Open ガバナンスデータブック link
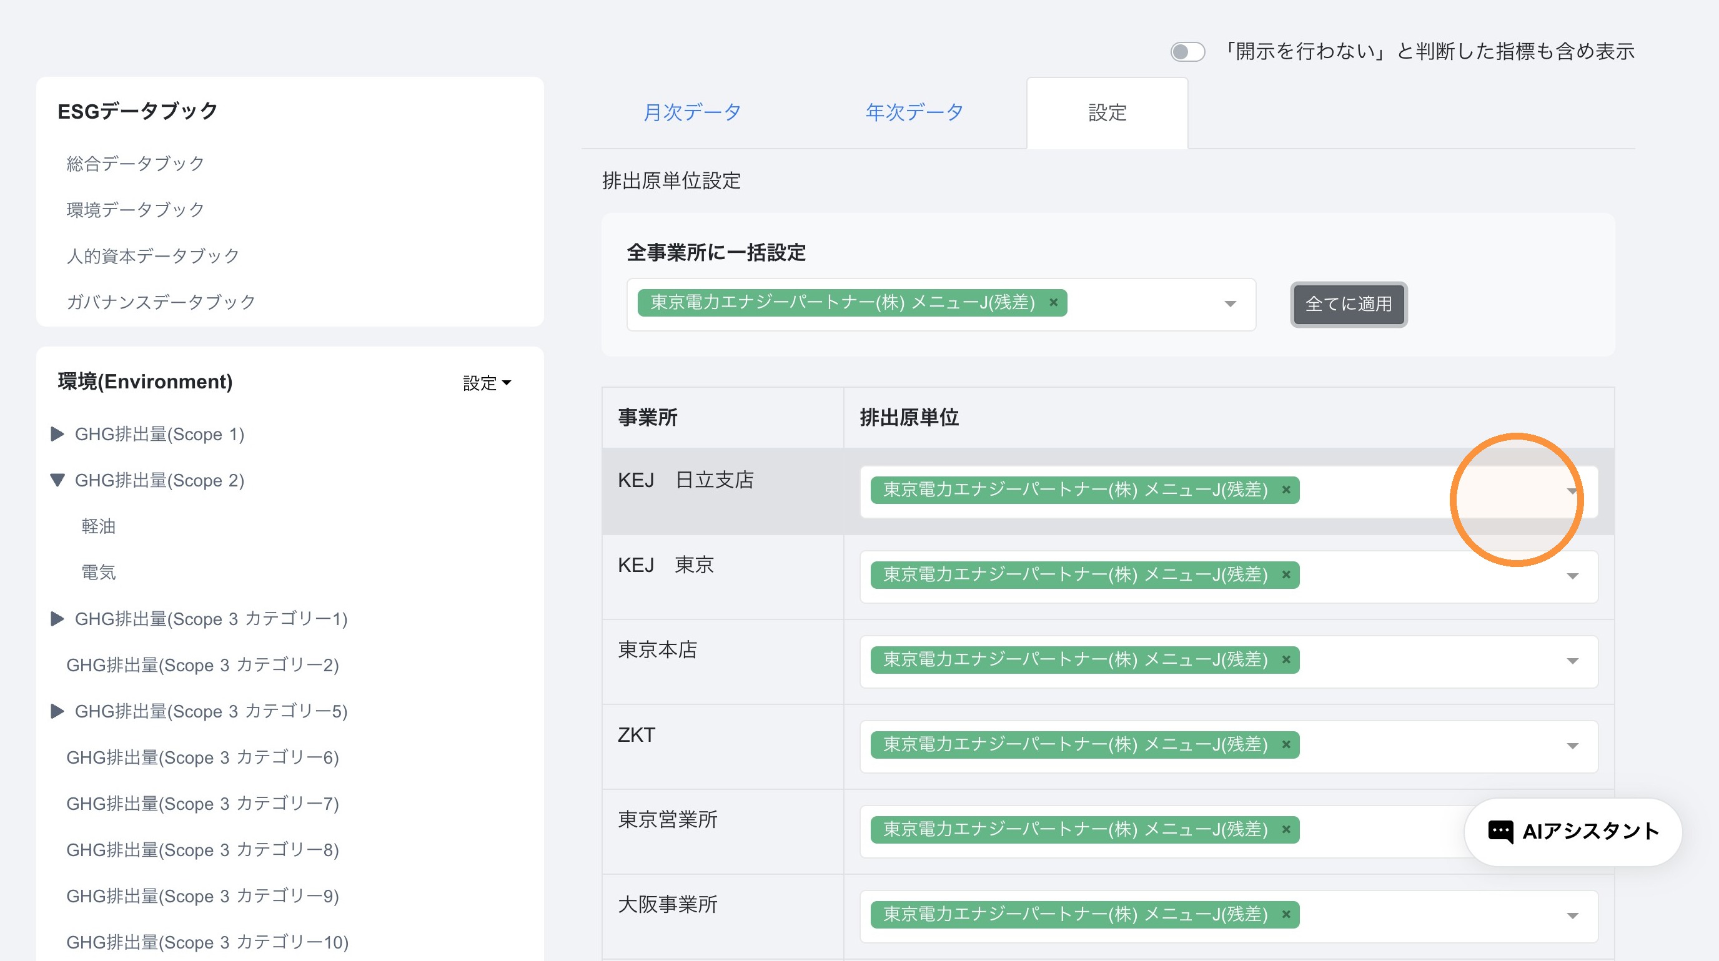 click(x=161, y=302)
